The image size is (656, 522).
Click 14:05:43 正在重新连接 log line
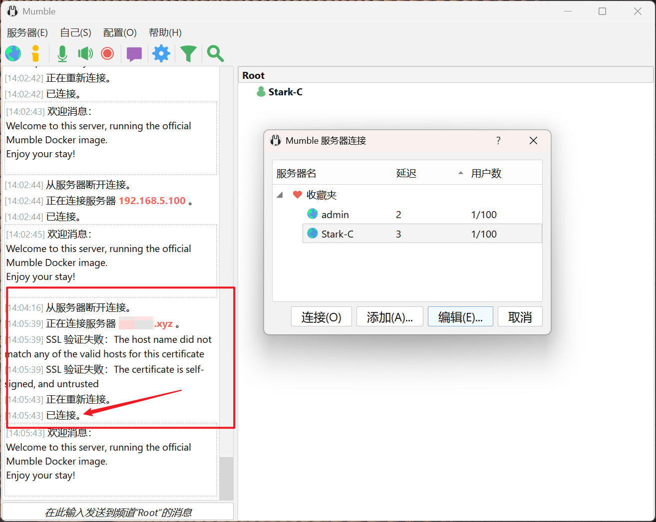(x=58, y=399)
